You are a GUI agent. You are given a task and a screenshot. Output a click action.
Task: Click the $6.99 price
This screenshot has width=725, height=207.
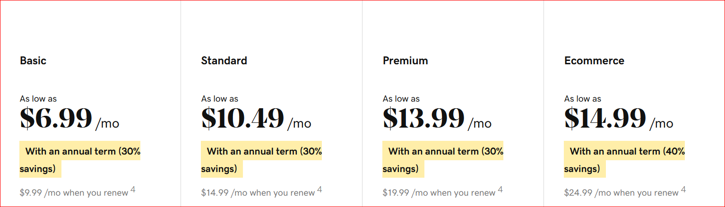[56, 119]
